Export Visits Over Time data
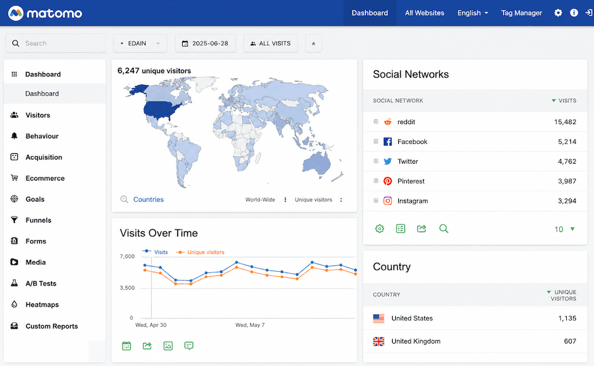Viewport: 594px width, 366px height. [x=147, y=346]
